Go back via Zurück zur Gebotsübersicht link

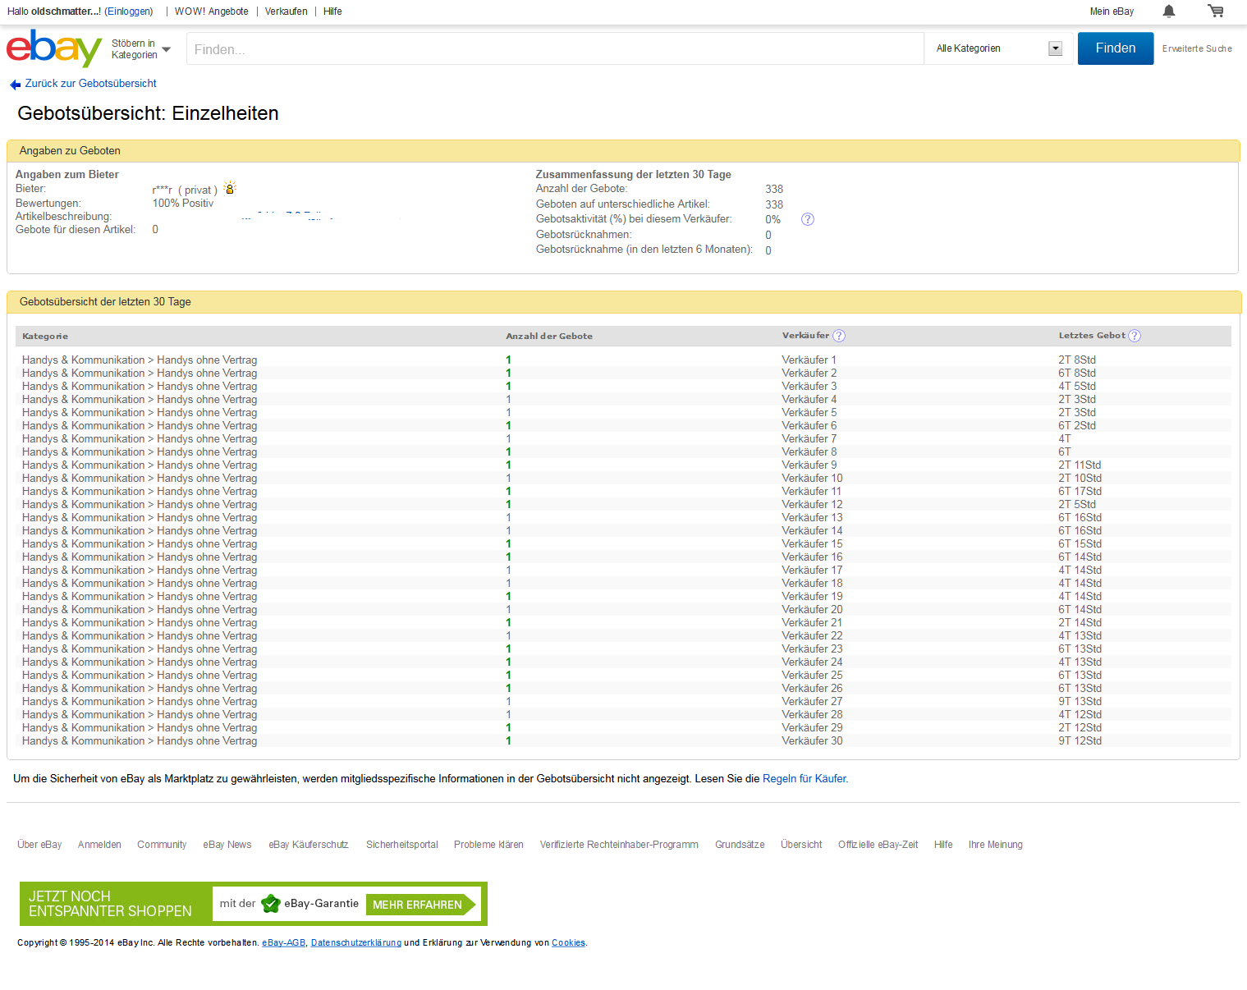(x=90, y=84)
